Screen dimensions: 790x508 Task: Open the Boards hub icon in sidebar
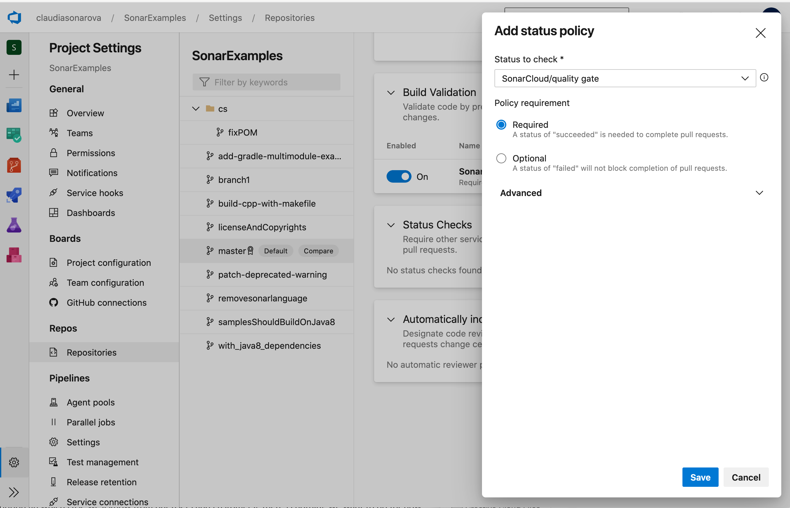[14, 135]
